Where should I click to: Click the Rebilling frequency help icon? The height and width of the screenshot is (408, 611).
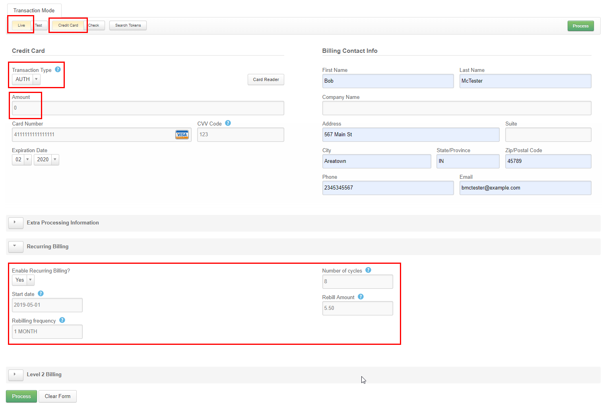click(x=62, y=320)
